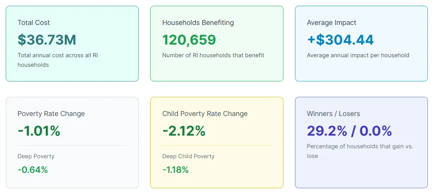Click the Households Benefiting card heading
Screen dimensions: 434x194
pyautogui.click(x=198, y=23)
